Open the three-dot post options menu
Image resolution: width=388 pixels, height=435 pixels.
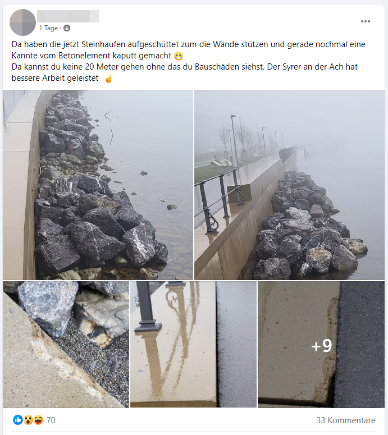(x=365, y=21)
